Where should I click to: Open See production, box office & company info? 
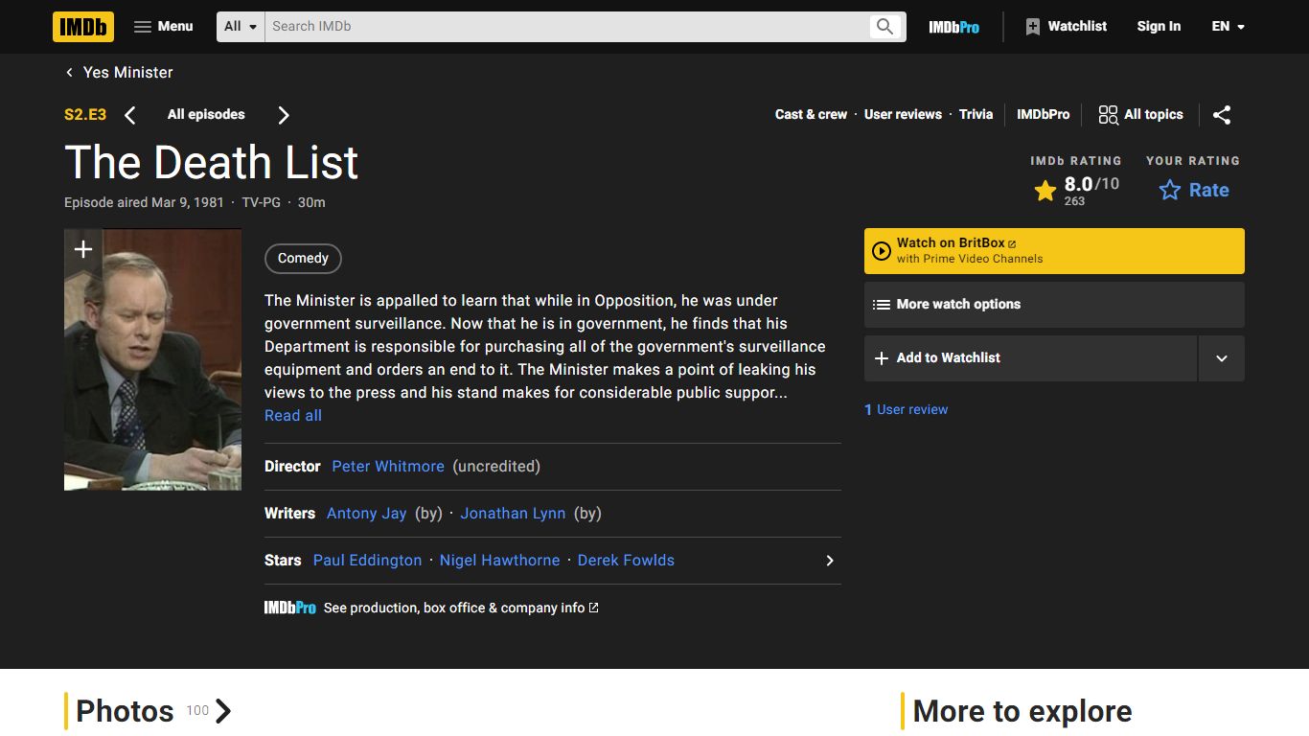pos(461,608)
